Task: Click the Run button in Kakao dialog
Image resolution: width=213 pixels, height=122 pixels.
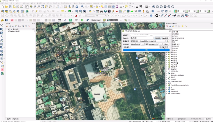Action: [166, 44]
